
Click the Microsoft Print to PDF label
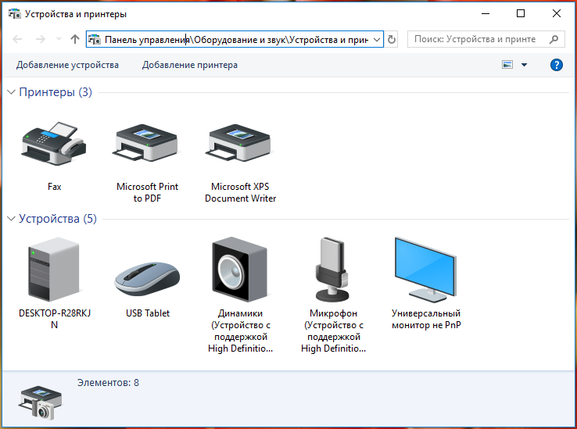point(147,192)
